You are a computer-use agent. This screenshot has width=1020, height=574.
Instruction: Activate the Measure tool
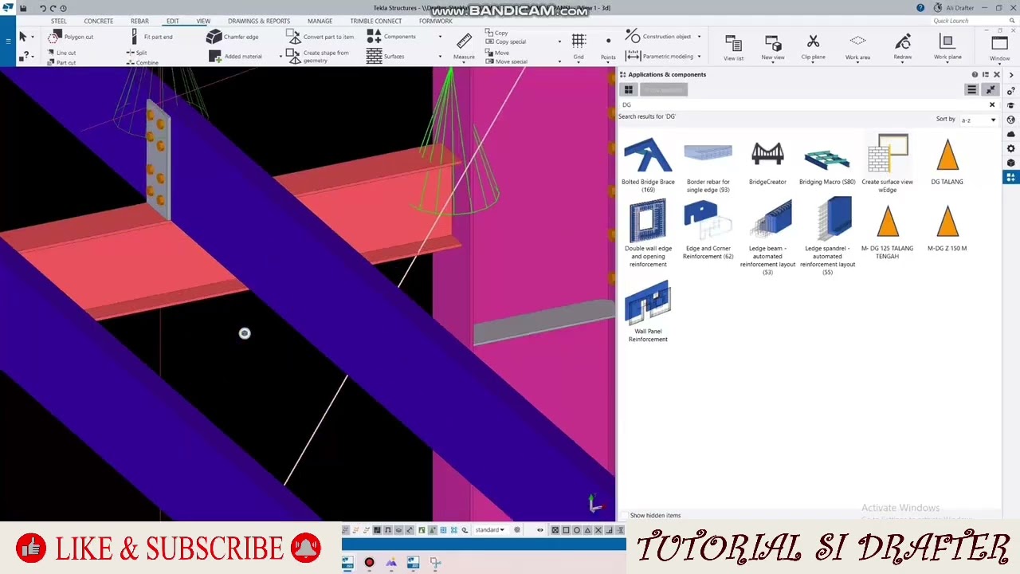[464, 46]
